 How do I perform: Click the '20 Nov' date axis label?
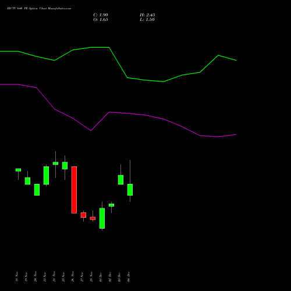(36, 276)
